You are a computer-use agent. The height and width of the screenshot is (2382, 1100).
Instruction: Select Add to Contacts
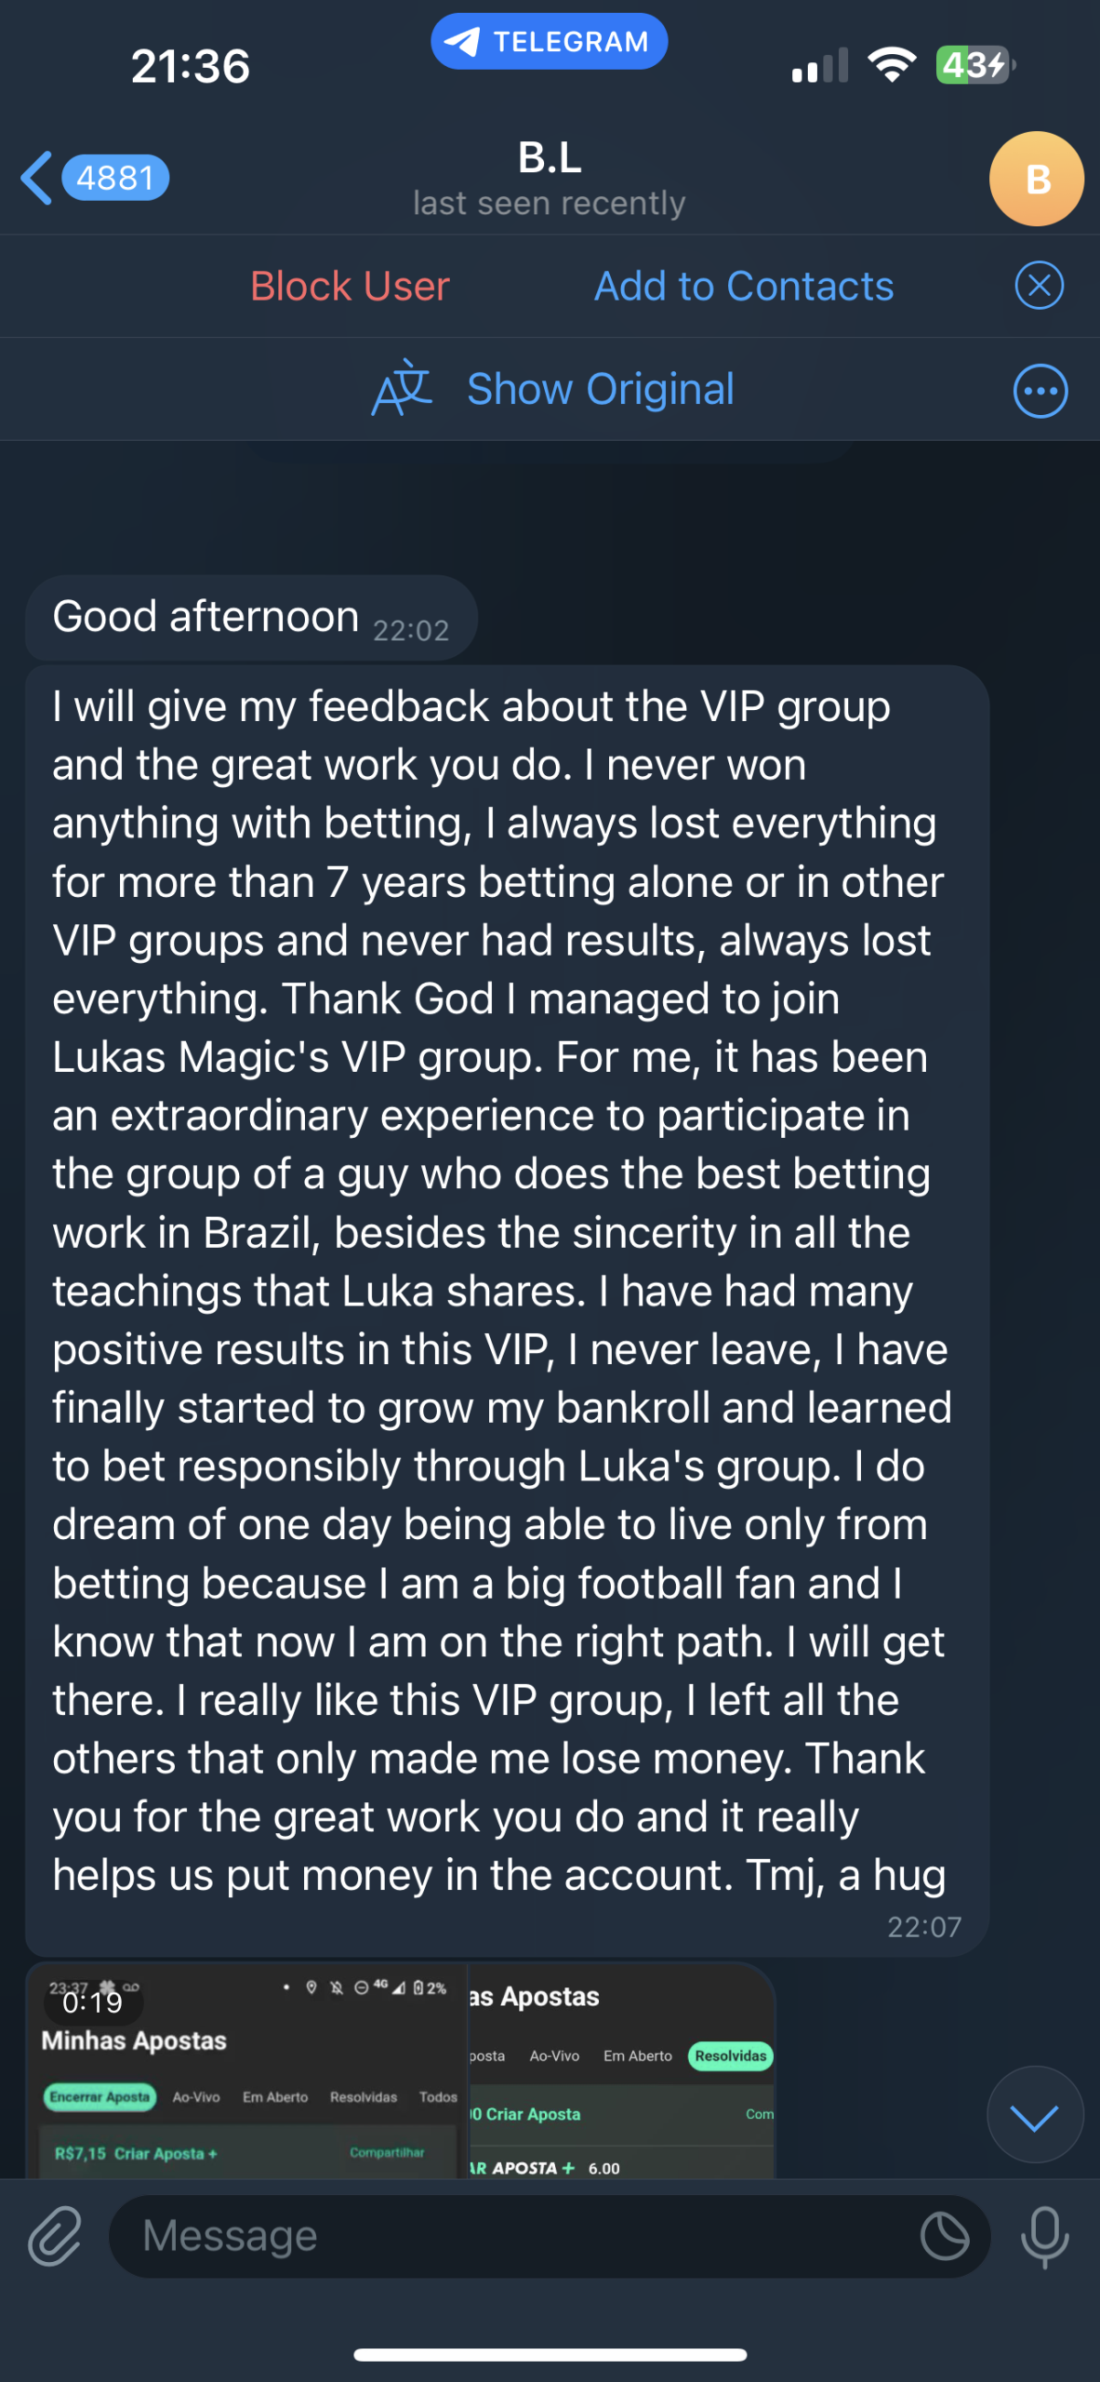(744, 286)
